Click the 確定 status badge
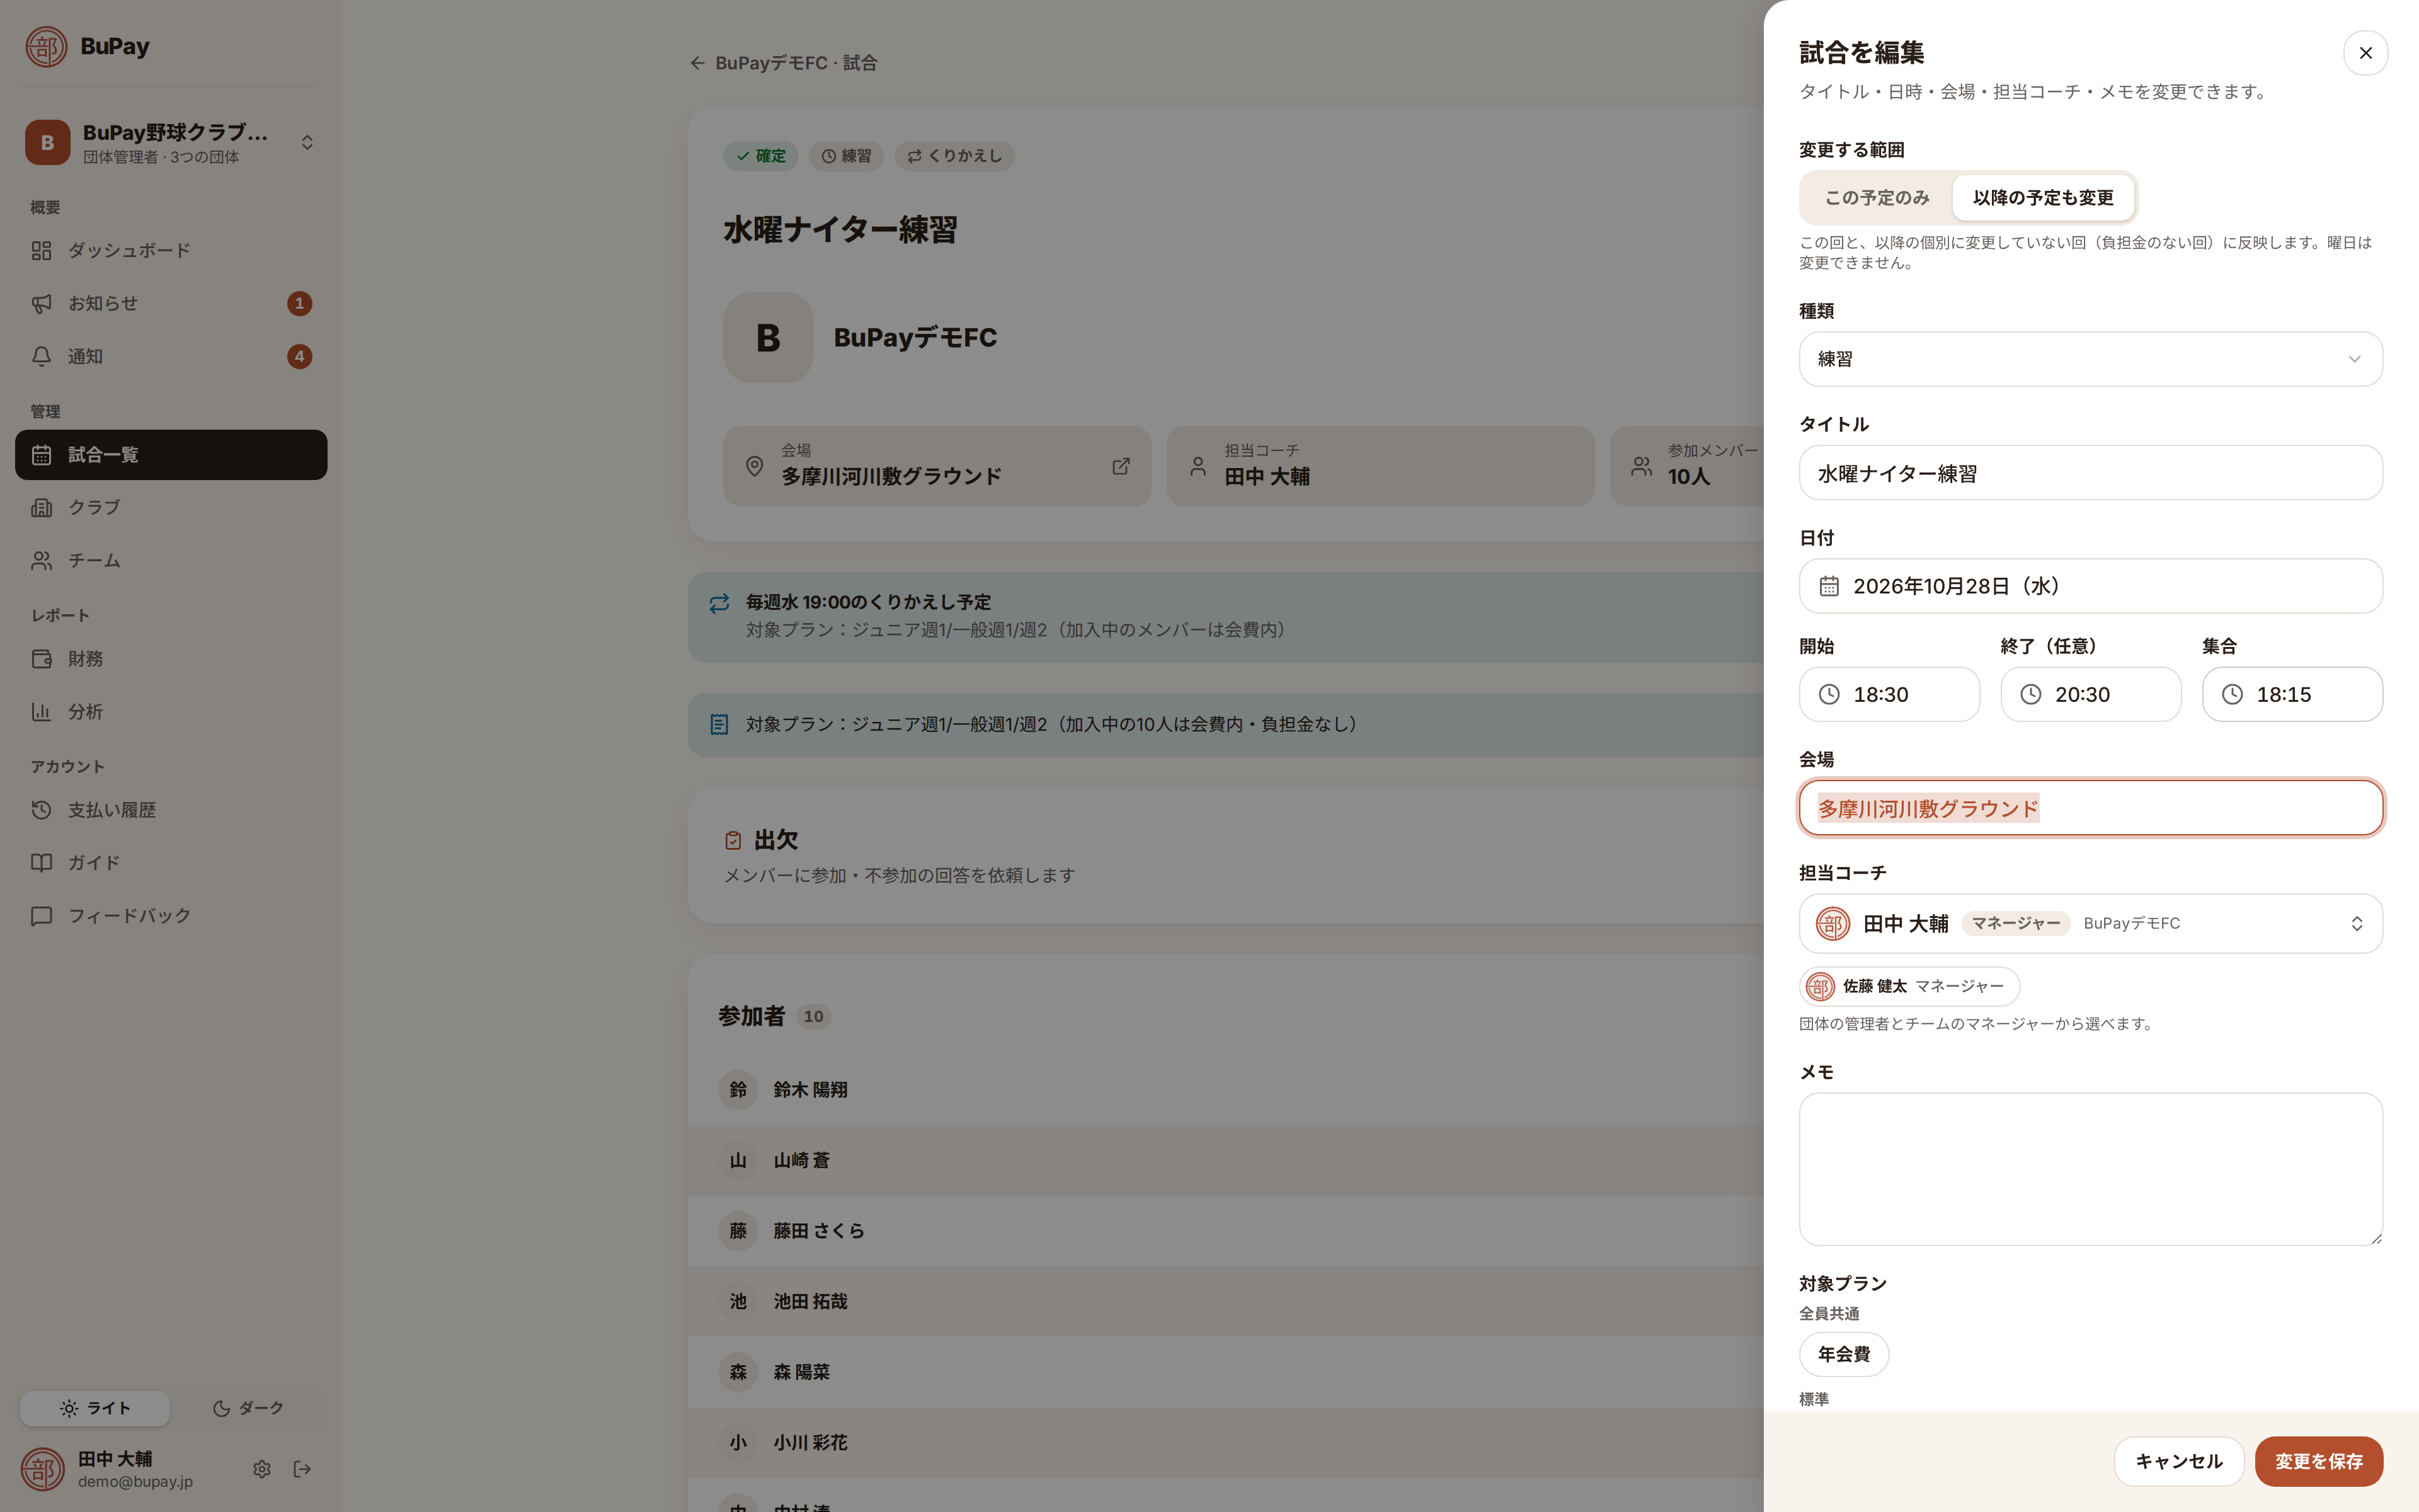This screenshot has width=2419, height=1512. click(x=761, y=156)
